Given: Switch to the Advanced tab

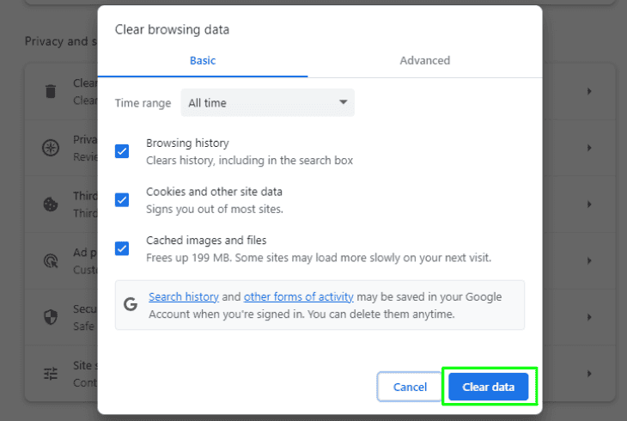Looking at the screenshot, I should tap(424, 61).
